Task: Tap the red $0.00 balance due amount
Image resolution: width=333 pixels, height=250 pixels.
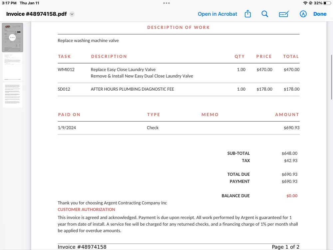Action: point(292,196)
